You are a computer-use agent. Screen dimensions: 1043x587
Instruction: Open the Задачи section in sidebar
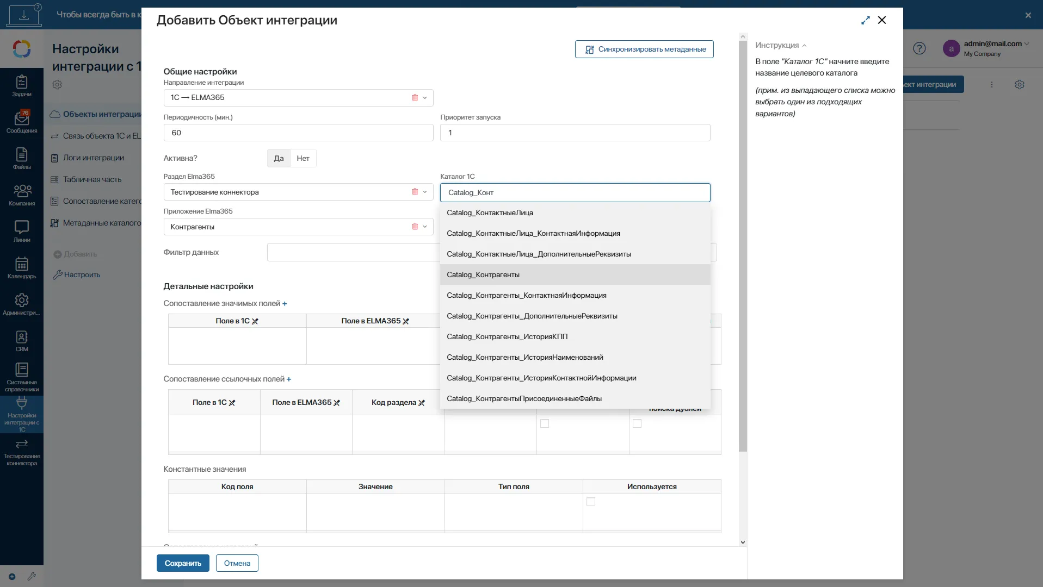click(x=22, y=86)
